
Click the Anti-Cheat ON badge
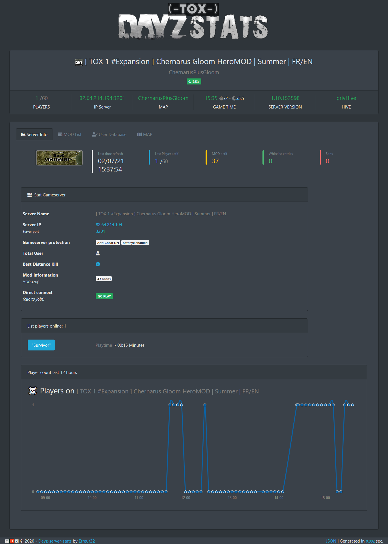pyautogui.click(x=108, y=243)
